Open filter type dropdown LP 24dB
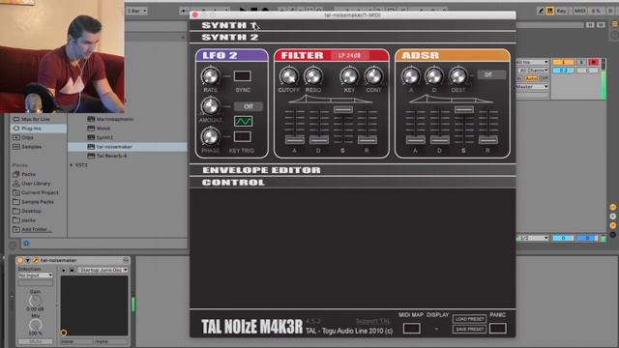The image size is (619, 348). (x=350, y=55)
